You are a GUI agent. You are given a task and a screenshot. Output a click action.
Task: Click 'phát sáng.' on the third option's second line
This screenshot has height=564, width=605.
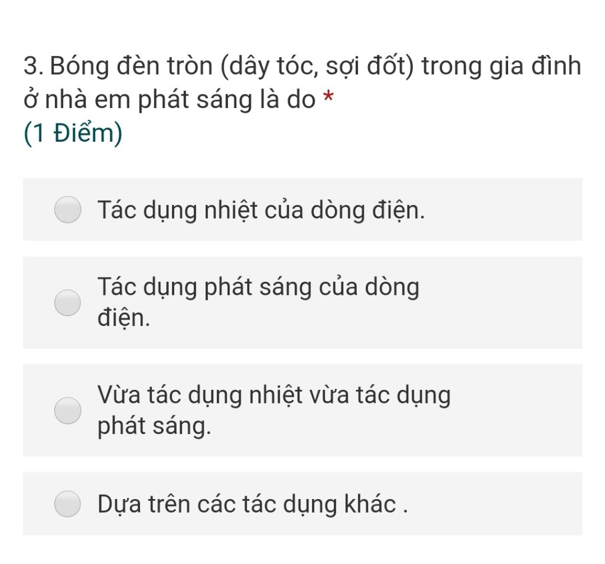pos(154,426)
